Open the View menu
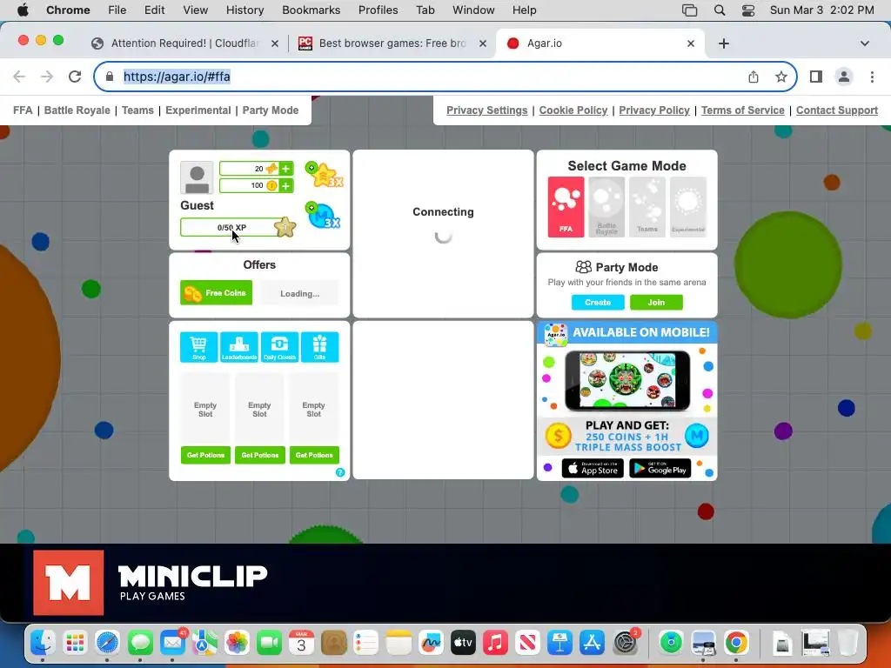The image size is (891, 668). tap(196, 10)
